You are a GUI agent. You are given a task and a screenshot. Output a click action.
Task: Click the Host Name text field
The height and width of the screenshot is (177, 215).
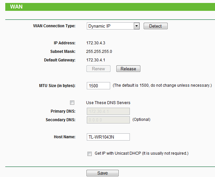coord(108,137)
